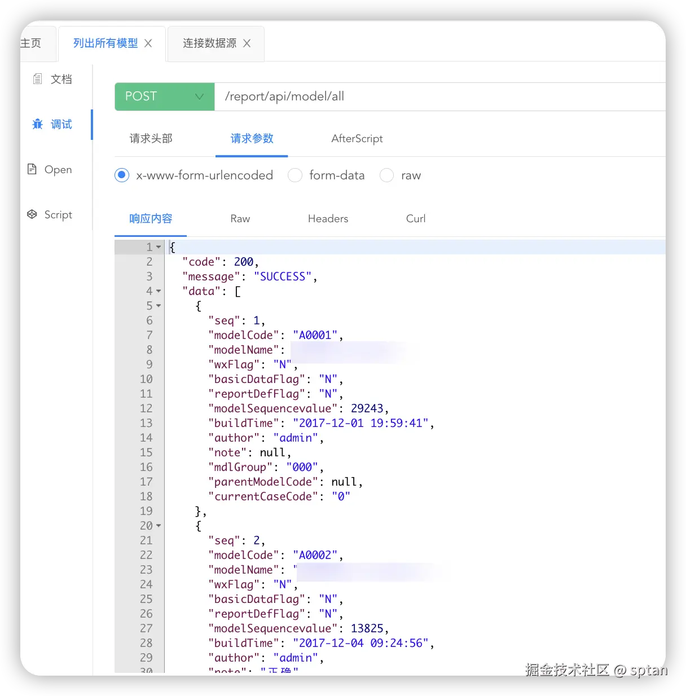Click the currentCaseCode "0" value
The image size is (686, 696).
coord(341,496)
